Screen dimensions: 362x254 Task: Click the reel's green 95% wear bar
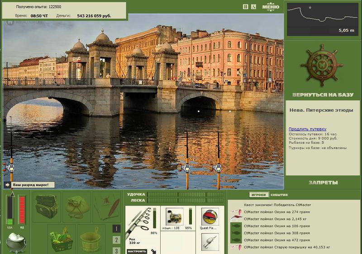click(x=190, y=216)
